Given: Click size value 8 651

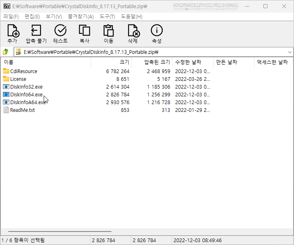Looking at the screenshot, I should point(122,79).
